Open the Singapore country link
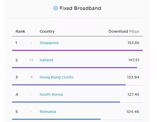This screenshot has height=122, width=157. pos(49,43)
